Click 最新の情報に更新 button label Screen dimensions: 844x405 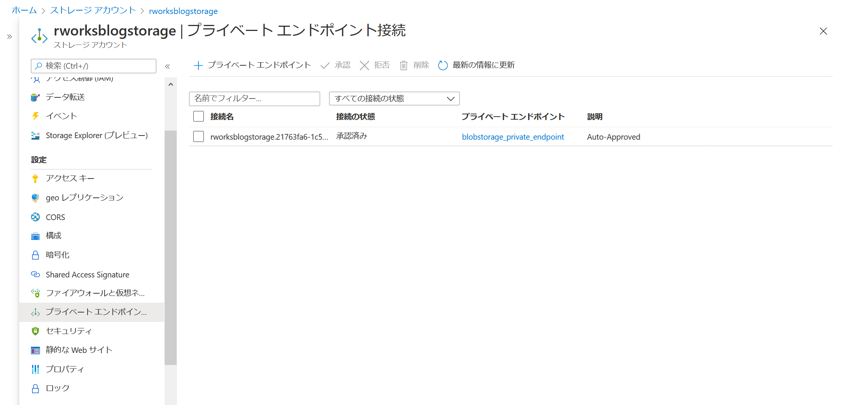484,65
